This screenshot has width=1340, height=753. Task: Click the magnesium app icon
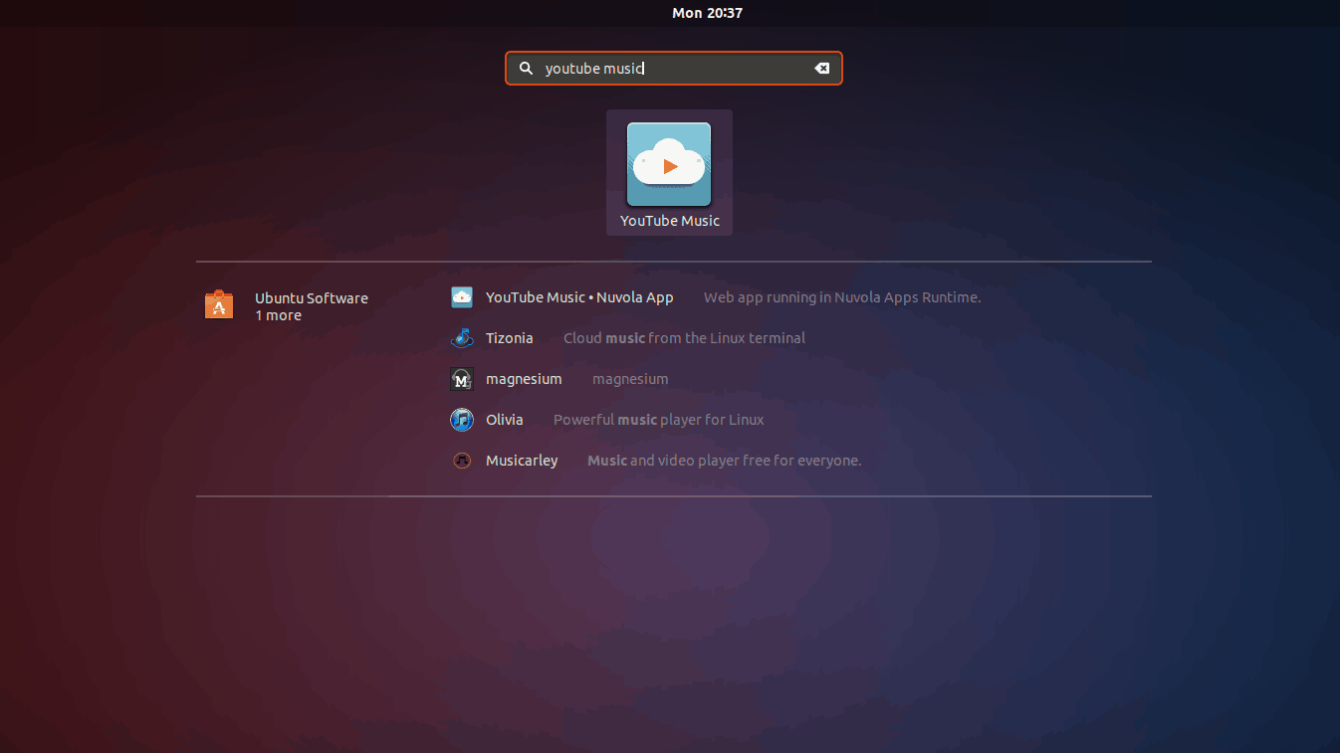(x=461, y=378)
